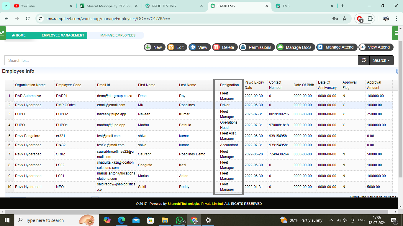This screenshot has width=403, height=226.
Task: Refresh the employee list with the refresh icon
Action: pos(363,60)
